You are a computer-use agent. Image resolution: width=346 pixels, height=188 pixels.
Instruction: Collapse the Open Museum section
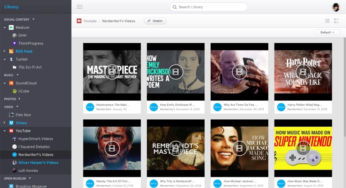pyautogui.click(x=30, y=178)
